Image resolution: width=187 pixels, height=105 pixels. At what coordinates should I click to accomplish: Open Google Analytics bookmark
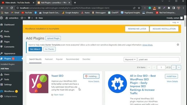[70, 13]
